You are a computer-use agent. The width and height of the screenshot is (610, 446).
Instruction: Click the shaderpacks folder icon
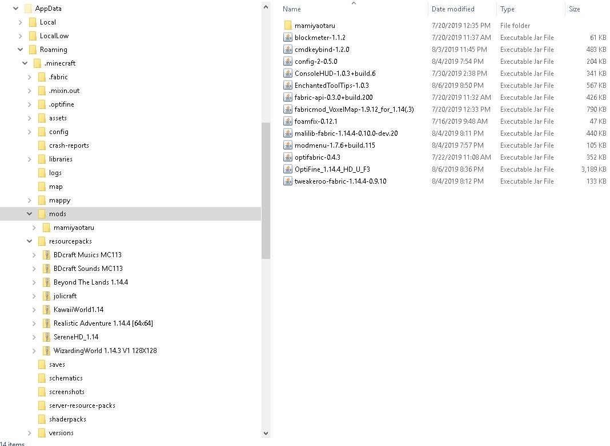[x=42, y=419]
